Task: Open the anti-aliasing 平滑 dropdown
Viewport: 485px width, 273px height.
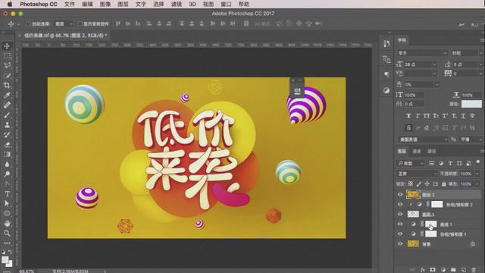Action: pyautogui.click(x=471, y=140)
